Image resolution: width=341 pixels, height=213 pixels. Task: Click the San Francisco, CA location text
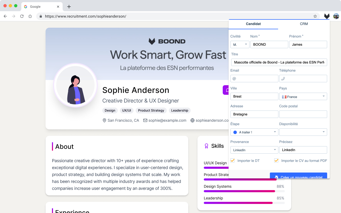pos(123,120)
